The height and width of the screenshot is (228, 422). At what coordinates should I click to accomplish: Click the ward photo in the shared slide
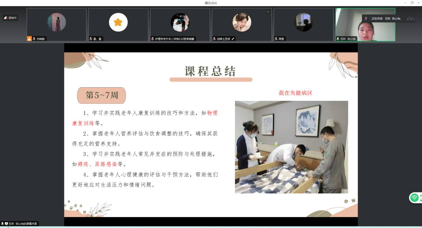point(291,147)
